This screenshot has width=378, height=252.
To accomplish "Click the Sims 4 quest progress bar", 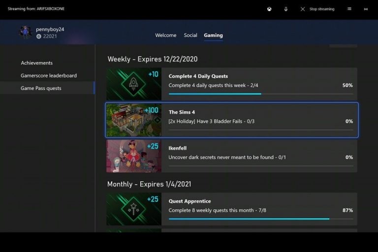I will (261, 130).
